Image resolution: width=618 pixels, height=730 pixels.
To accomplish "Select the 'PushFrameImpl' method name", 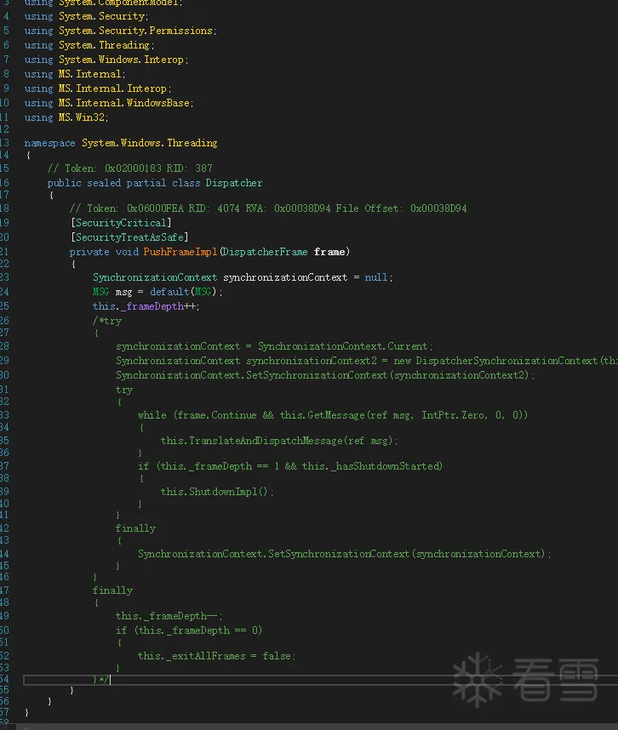I will coord(180,252).
